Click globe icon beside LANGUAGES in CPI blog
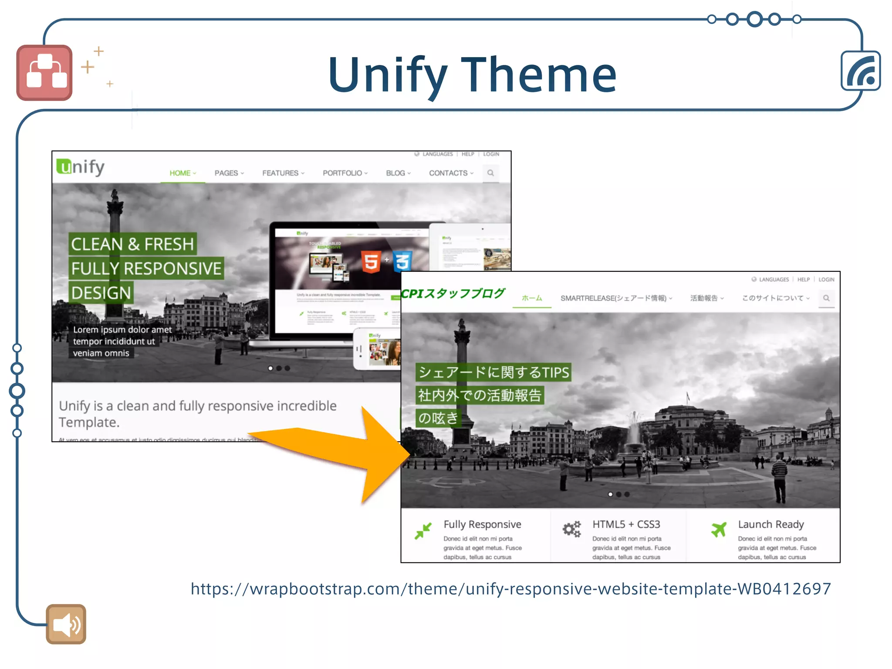The width and height of the screenshot is (892, 669). pos(754,279)
